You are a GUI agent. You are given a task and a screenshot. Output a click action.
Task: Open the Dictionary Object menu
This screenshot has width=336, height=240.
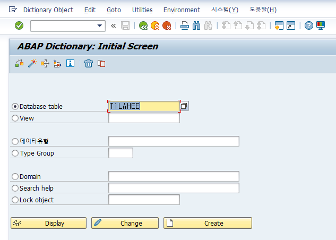(48, 10)
